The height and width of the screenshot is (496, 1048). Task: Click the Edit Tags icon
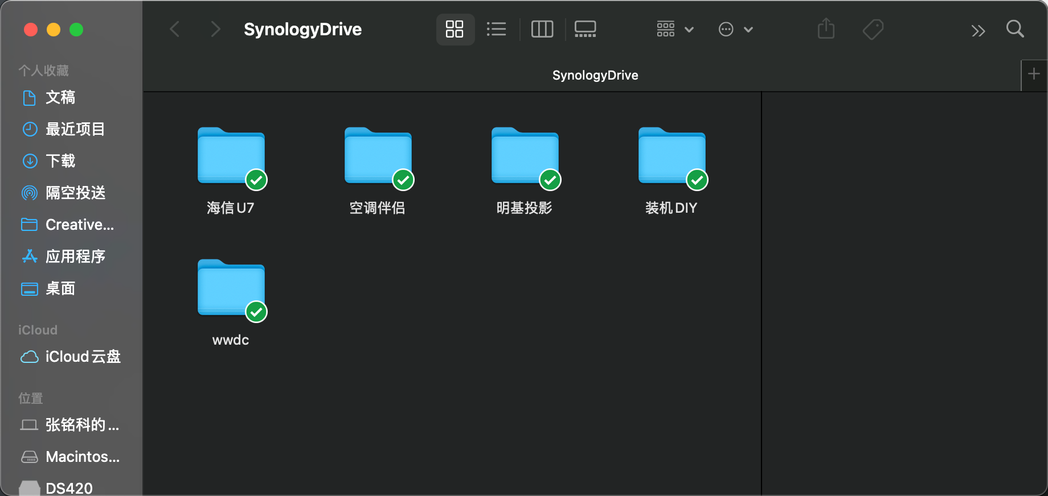(x=873, y=29)
